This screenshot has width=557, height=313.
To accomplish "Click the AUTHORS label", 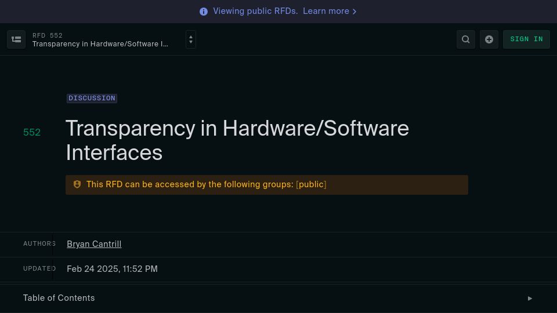I will (39, 244).
